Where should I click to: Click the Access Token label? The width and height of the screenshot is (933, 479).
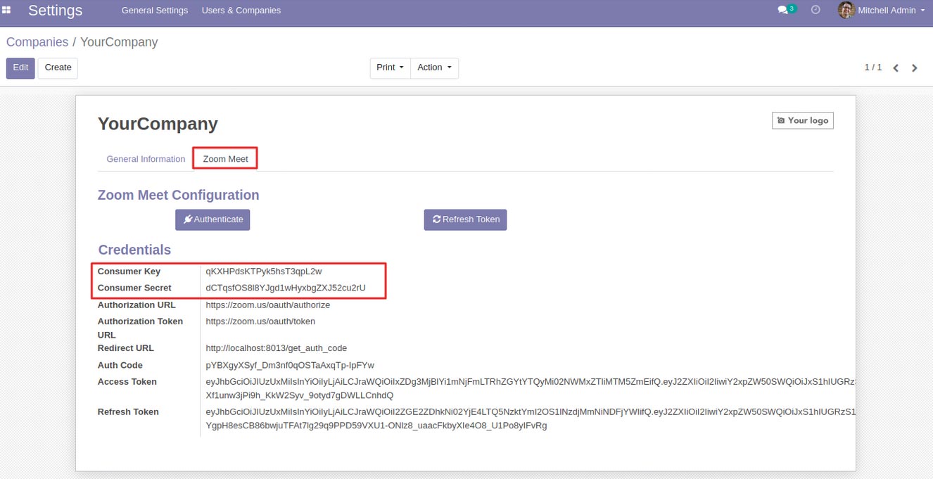tap(127, 382)
